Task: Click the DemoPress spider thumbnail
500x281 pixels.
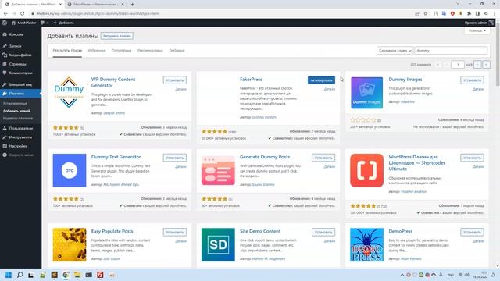Action: point(366,244)
